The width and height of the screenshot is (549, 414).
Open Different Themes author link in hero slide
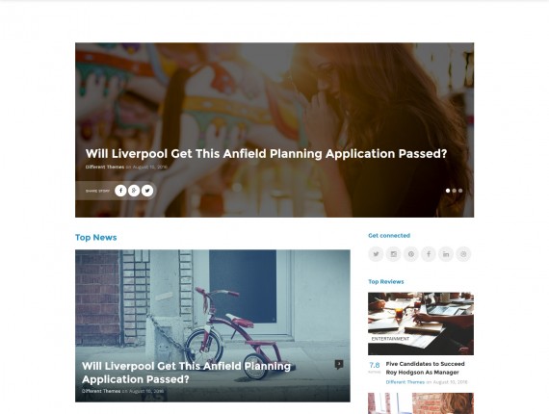click(x=105, y=167)
